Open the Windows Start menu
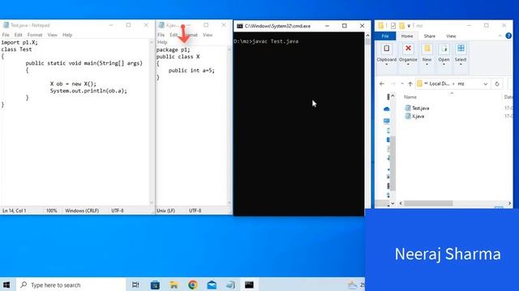This screenshot has width=519, height=291. 6,285
